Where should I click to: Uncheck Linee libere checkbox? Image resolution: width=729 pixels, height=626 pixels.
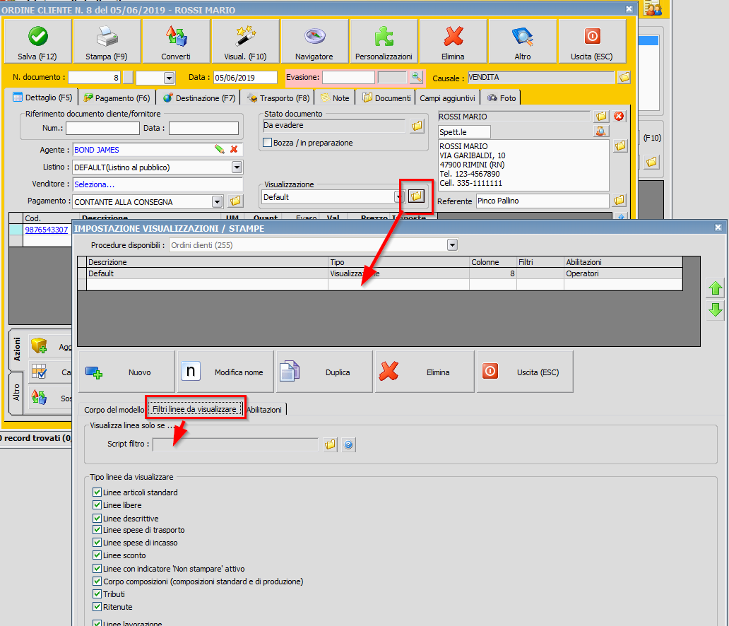97,504
